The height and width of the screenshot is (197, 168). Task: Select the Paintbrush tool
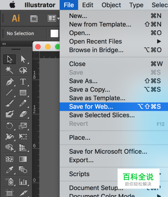pyautogui.click(x=10, y=103)
